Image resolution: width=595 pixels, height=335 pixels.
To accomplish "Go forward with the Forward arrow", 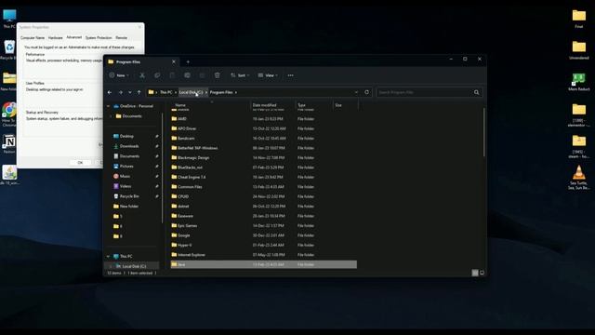I will (x=120, y=92).
